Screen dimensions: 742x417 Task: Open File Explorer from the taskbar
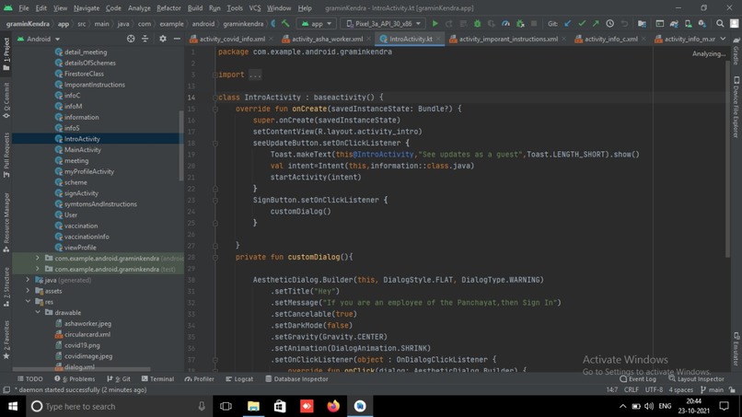coord(253,406)
